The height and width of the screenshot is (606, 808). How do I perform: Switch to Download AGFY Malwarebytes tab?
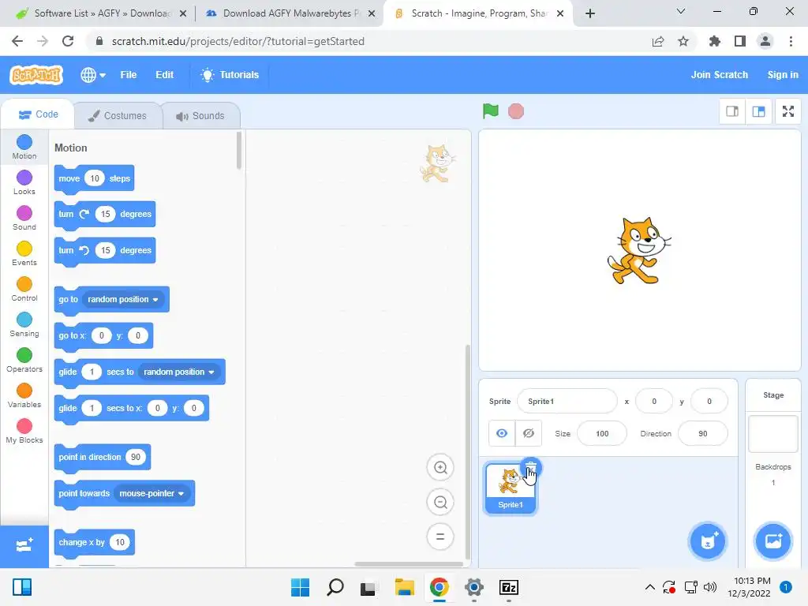291,13
